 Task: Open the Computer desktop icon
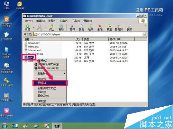7,5
